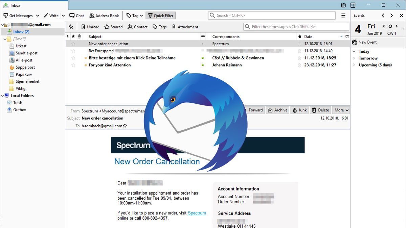
Task: Toggle keep filters pin icon
Action: point(71,27)
